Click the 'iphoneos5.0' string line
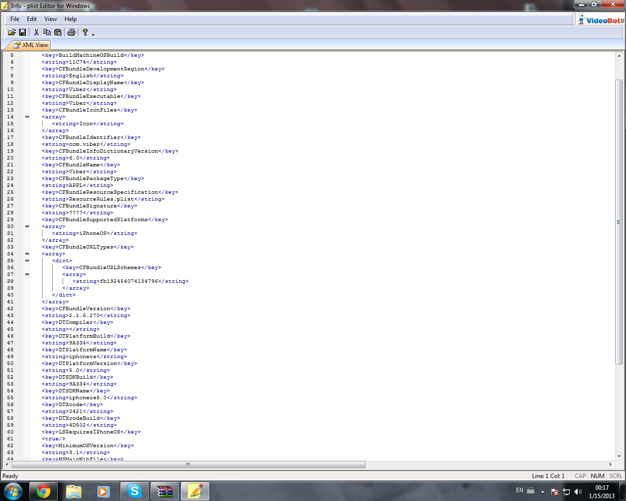Viewport: 626px width, 501px height. click(x=89, y=398)
